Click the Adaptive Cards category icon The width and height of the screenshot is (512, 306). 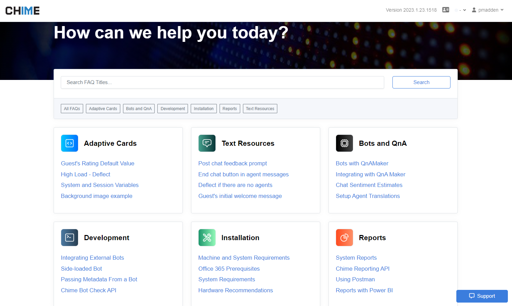tap(69, 143)
